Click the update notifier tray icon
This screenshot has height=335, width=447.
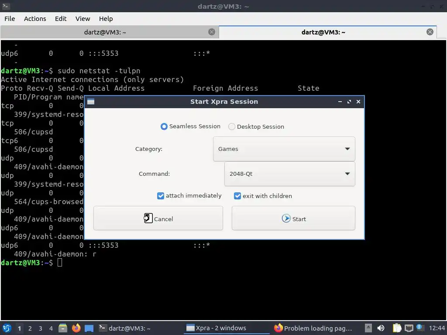[x=419, y=328]
